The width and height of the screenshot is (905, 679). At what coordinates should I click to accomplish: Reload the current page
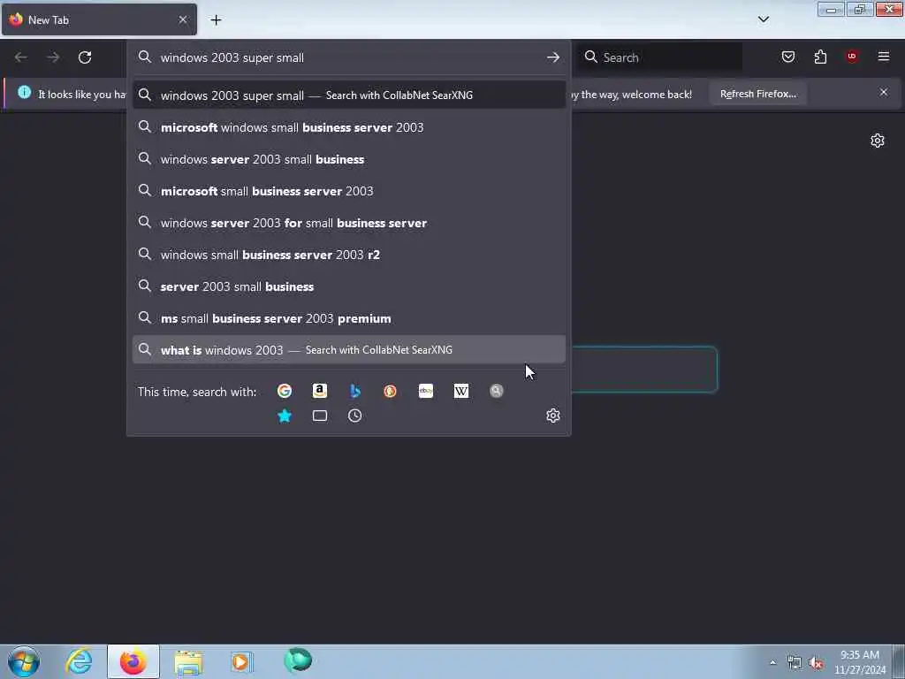tap(85, 57)
